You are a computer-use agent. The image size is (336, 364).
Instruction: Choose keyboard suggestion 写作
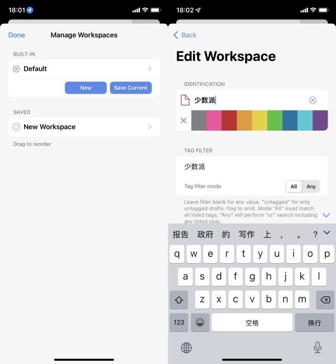coord(247,234)
